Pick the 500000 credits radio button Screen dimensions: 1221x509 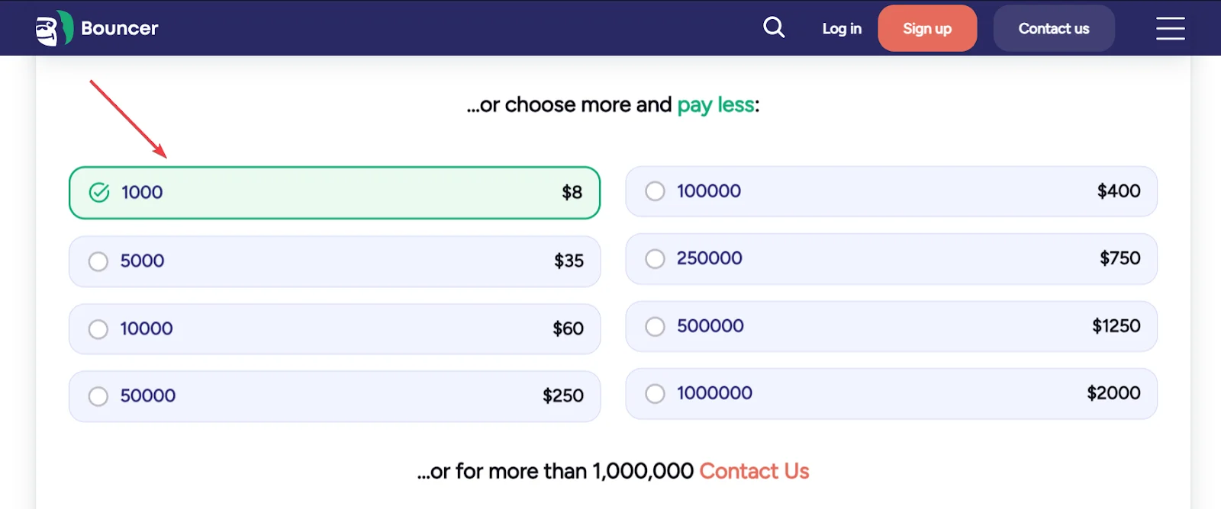pyautogui.click(x=655, y=326)
